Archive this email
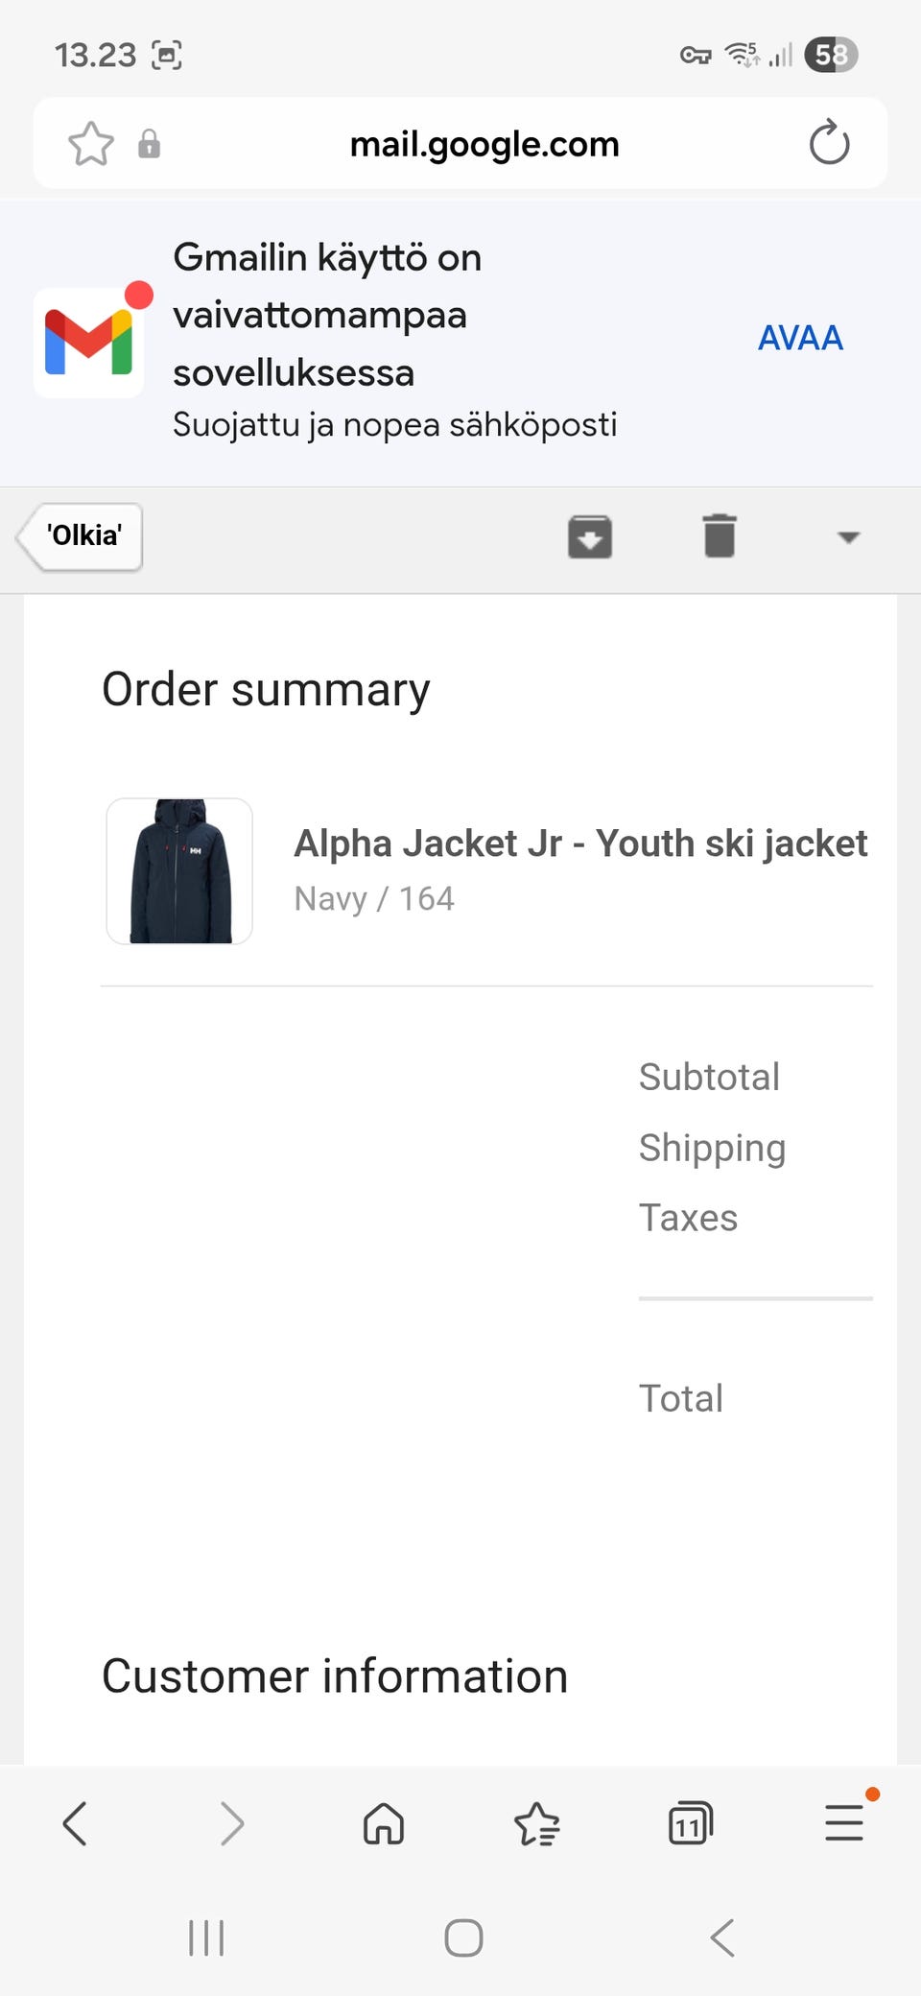This screenshot has width=921, height=1996. [590, 536]
